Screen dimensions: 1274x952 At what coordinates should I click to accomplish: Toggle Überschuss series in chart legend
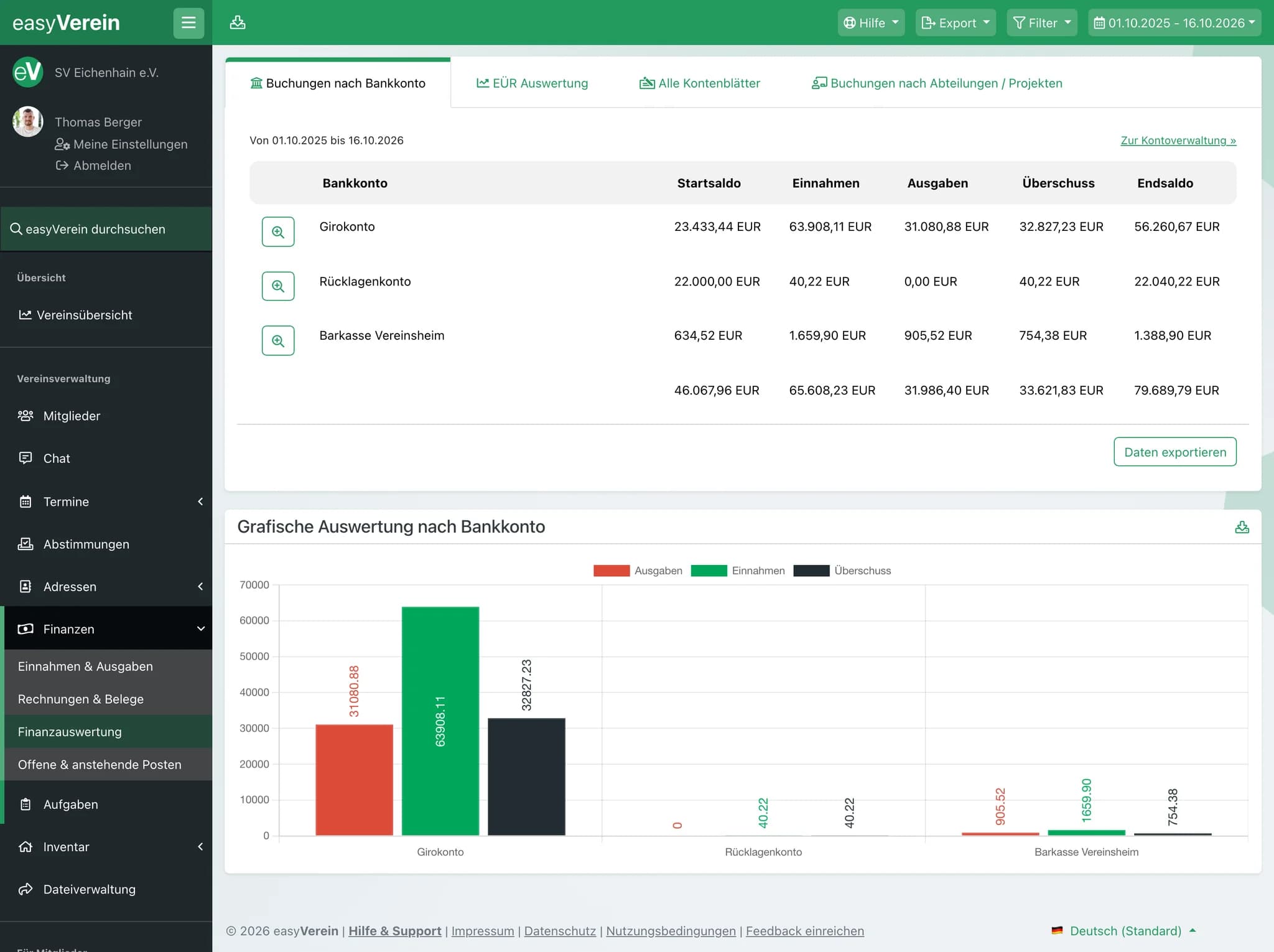pos(842,571)
